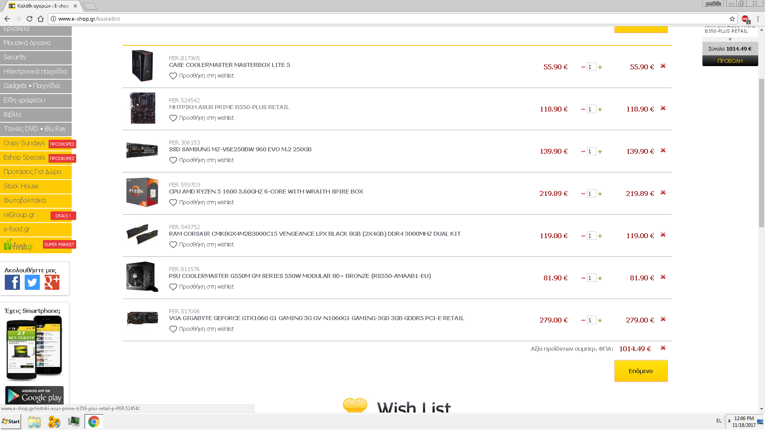Decrease quantity of ASUS Prime B350-Plus
The height and width of the screenshot is (430, 765).
click(583, 109)
